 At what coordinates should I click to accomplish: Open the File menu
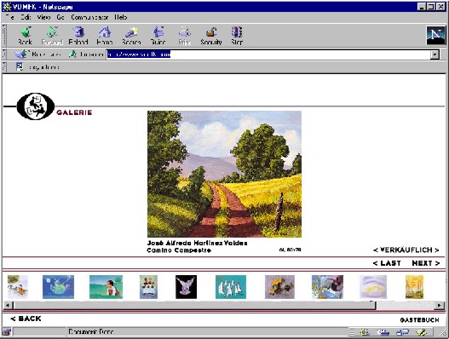tap(9, 17)
